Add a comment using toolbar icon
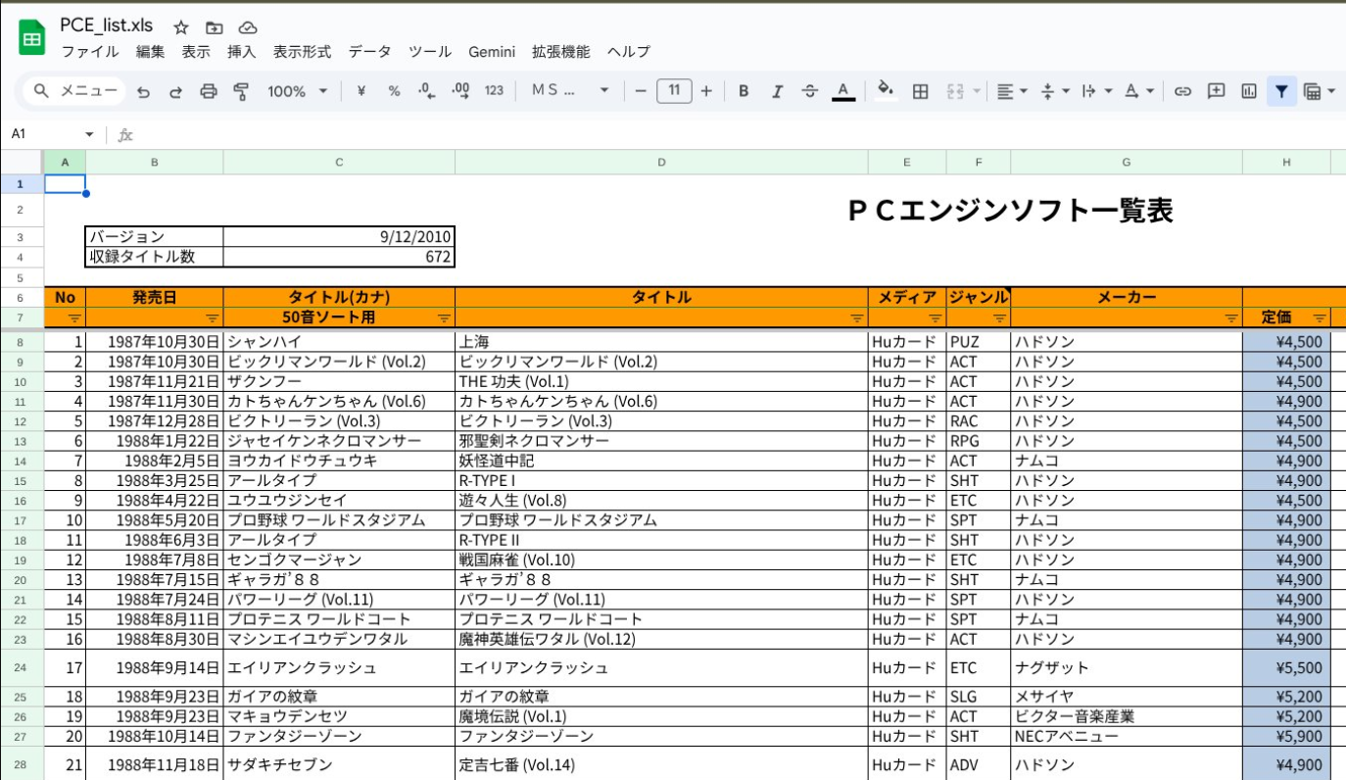Screen dimensions: 1346x780 (1216, 91)
